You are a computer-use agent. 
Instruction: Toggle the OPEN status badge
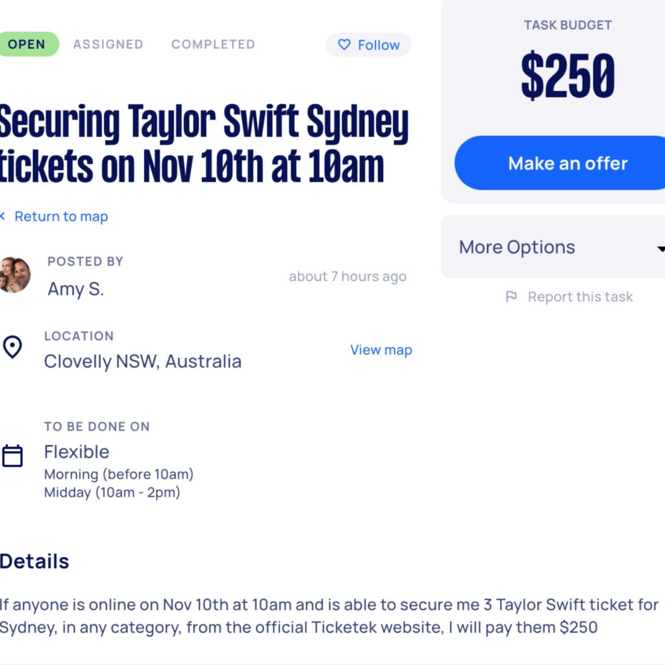coord(27,44)
